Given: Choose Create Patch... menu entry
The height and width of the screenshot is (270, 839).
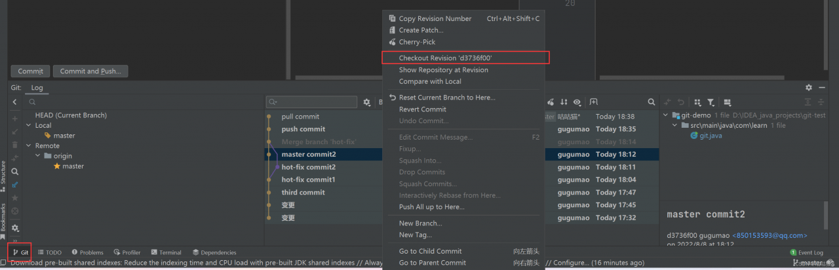Looking at the screenshot, I should click(x=464, y=30).
